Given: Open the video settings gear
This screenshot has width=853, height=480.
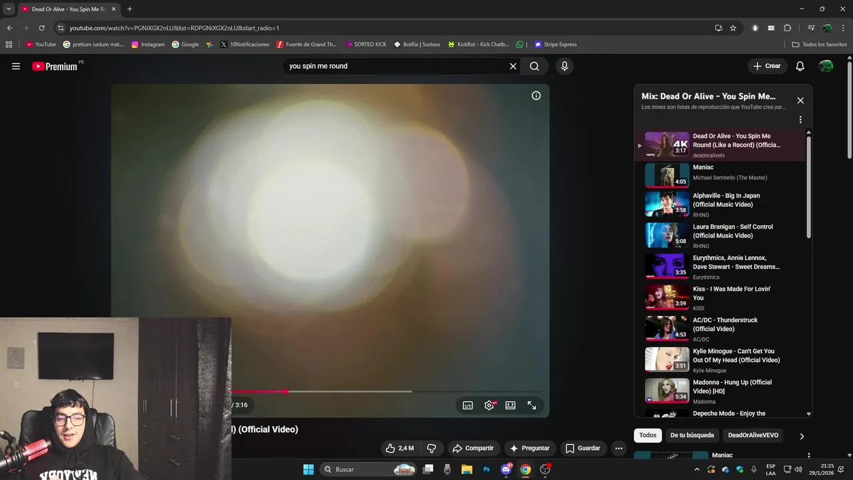Looking at the screenshot, I should click(x=489, y=405).
